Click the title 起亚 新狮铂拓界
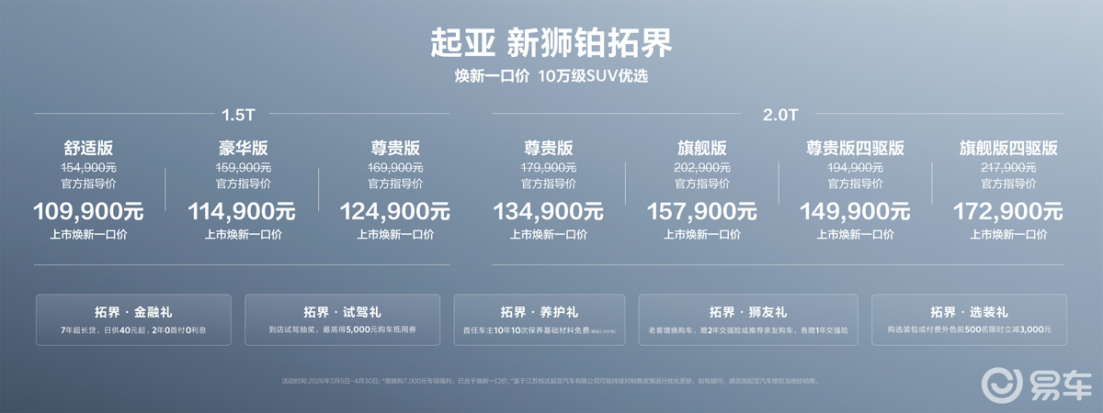The width and height of the screenshot is (1103, 413). (551, 42)
